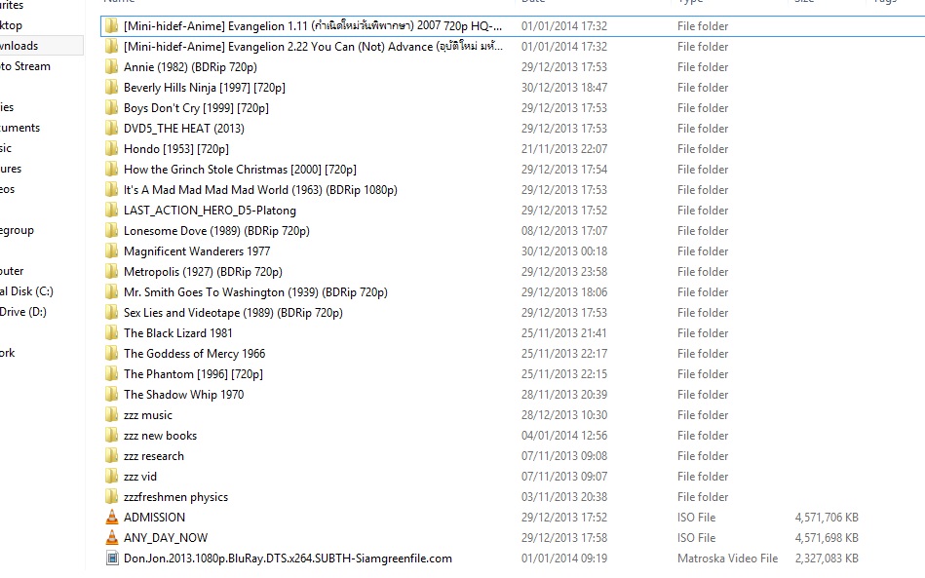
Task: Click The Phantom [1996] folder icon
Action: 111,374
